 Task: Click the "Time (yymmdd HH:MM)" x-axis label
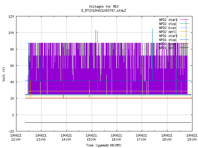tap(104, 145)
